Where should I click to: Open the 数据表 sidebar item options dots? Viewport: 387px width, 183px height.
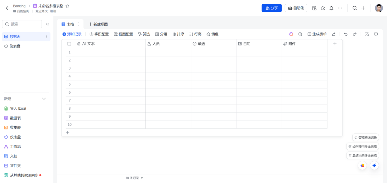[46, 36]
